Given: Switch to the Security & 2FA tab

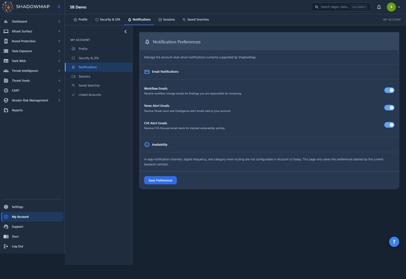Looking at the screenshot, I should pyautogui.click(x=108, y=19).
